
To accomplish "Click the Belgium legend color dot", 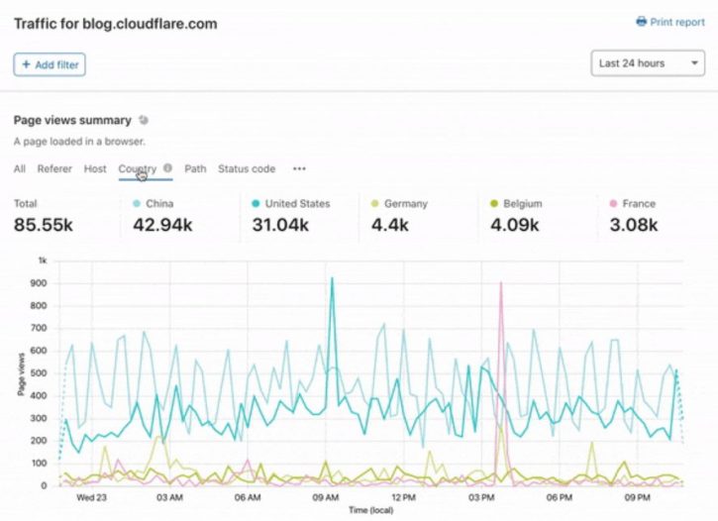I will [494, 203].
